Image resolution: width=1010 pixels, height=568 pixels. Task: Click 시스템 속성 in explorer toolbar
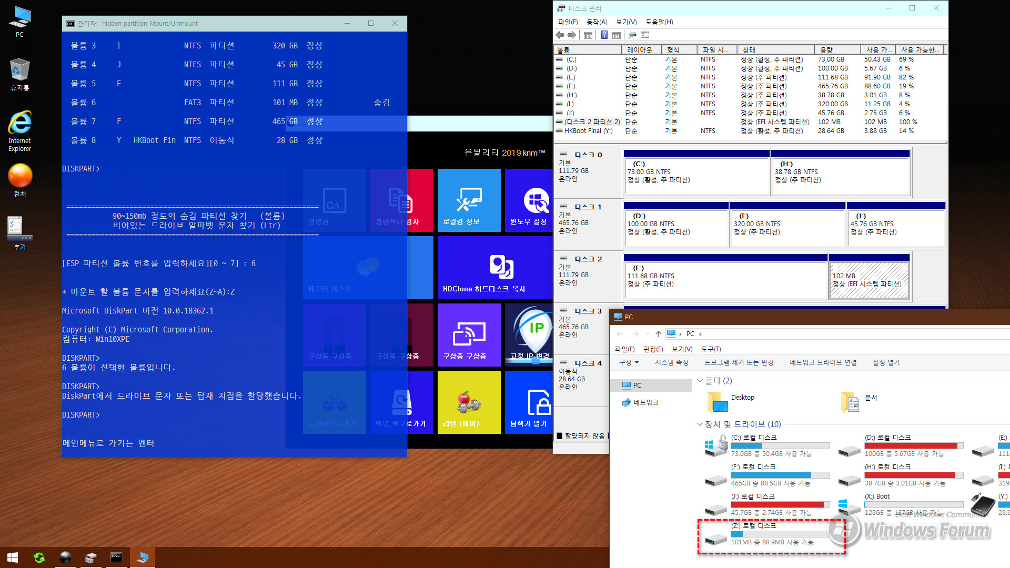(671, 362)
